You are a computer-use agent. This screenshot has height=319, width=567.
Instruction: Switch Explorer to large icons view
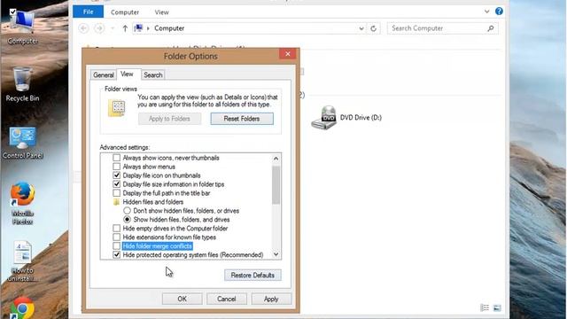tap(497, 307)
